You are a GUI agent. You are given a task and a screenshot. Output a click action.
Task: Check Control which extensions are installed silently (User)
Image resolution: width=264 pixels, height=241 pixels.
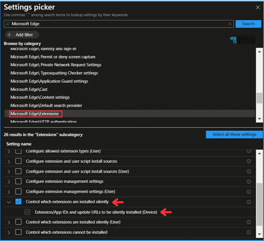(x=18, y=222)
